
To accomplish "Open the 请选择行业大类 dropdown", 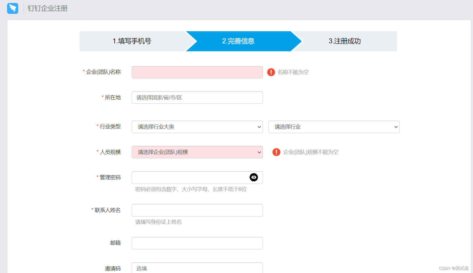I will coord(197,127).
